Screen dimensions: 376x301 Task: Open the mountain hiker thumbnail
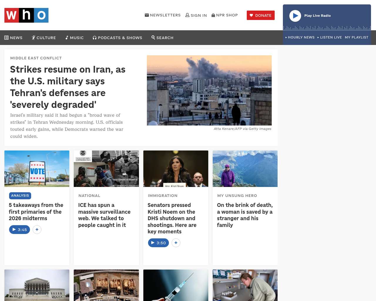coord(245,169)
